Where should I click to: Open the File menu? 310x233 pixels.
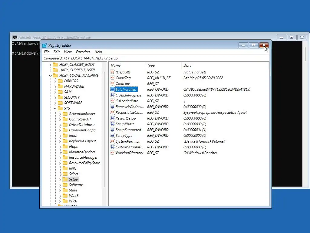click(47, 52)
